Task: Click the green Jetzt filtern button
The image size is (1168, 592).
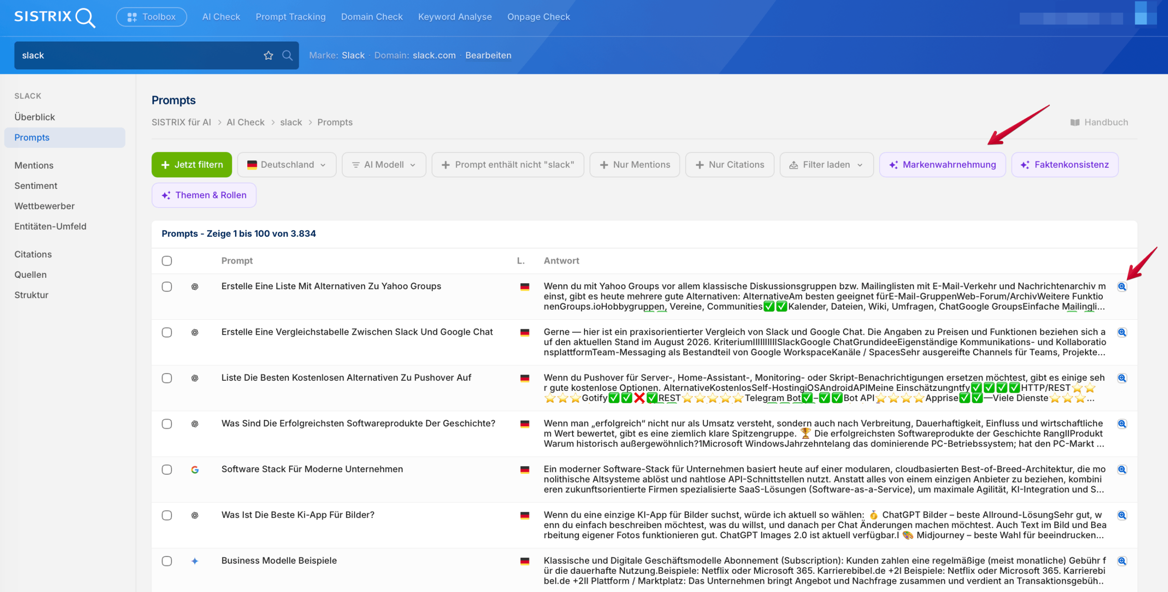Action: tap(192, 165)
